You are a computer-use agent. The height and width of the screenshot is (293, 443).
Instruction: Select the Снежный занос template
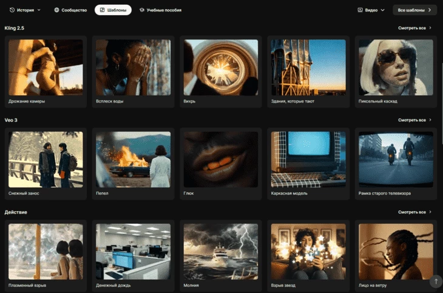click(46, 160)
